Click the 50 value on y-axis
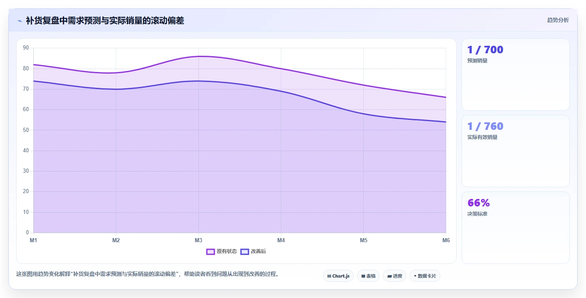This screenshot has height=298, width=586. (26, 130)
